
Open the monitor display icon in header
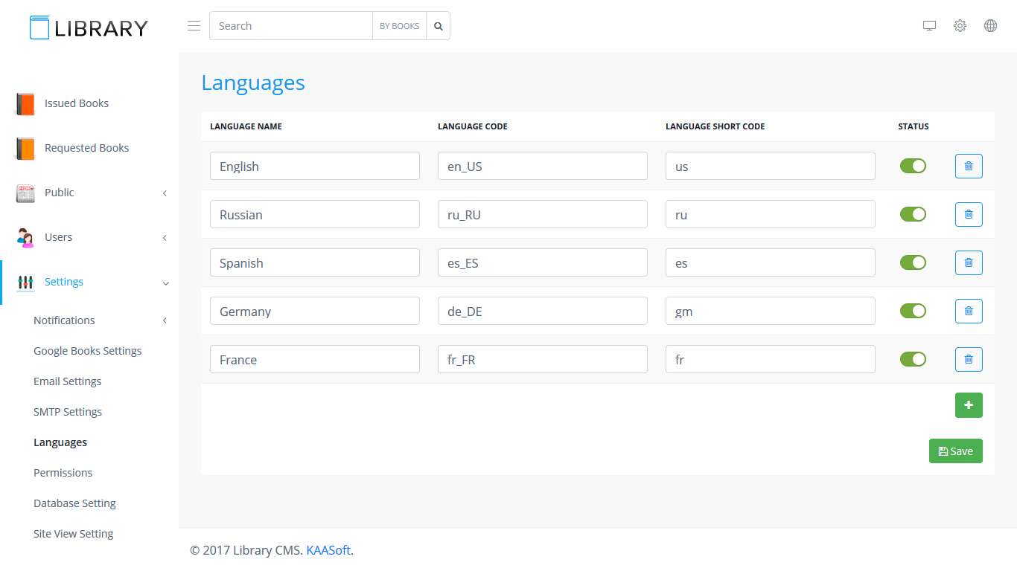point(929,26)
